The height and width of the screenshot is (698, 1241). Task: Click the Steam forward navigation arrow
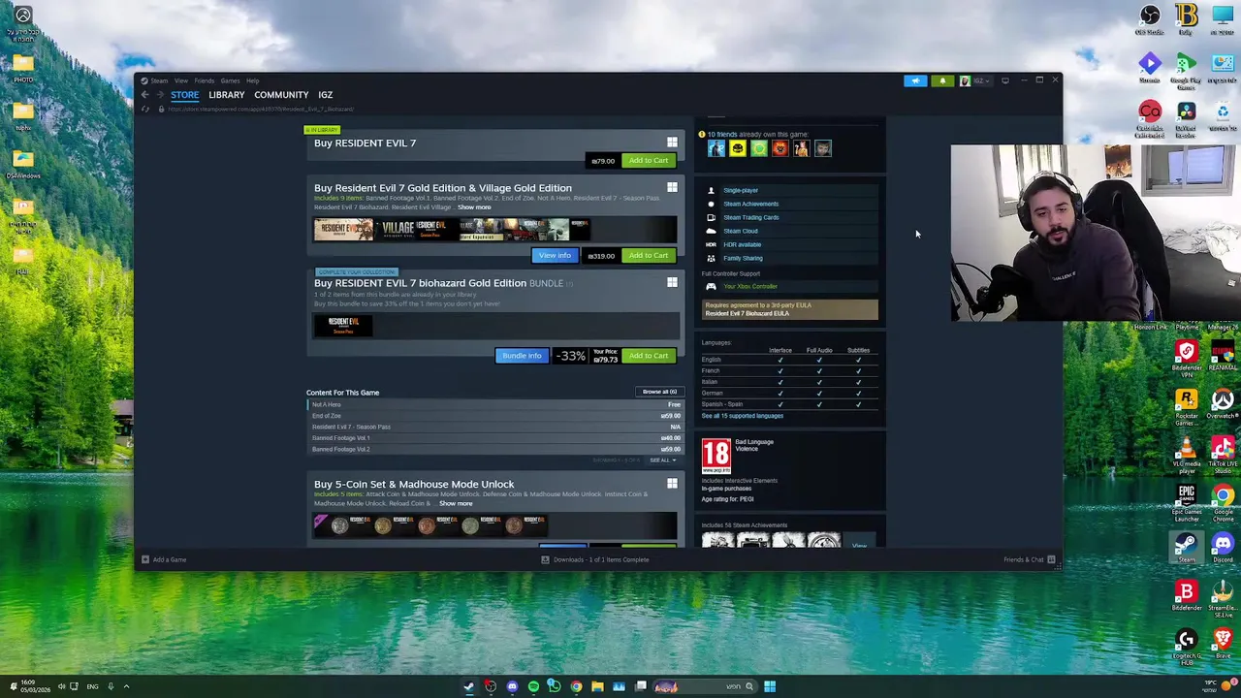(x=159, y=95)
